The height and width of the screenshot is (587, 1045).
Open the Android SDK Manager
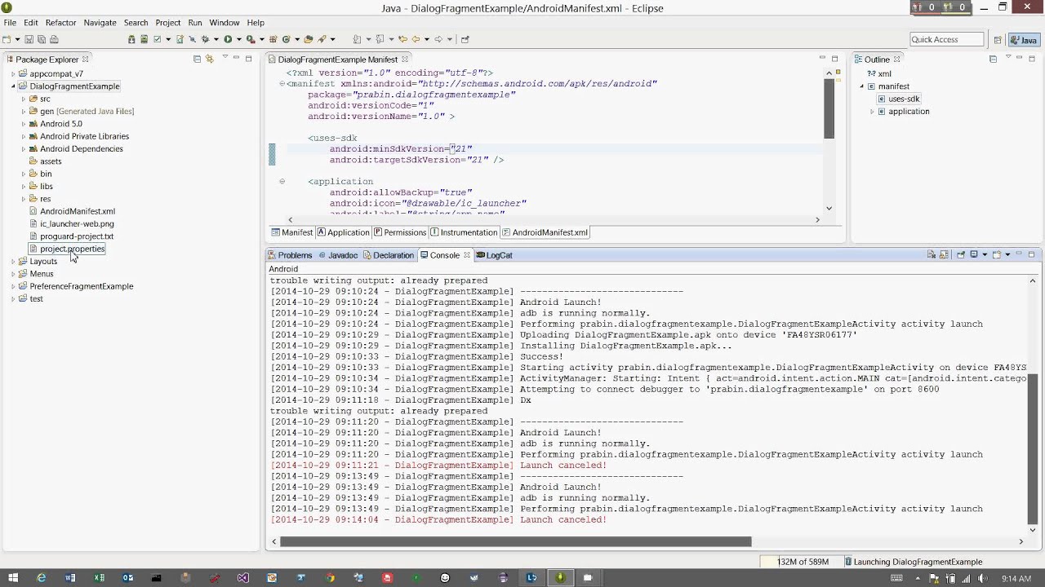[131, 39]
